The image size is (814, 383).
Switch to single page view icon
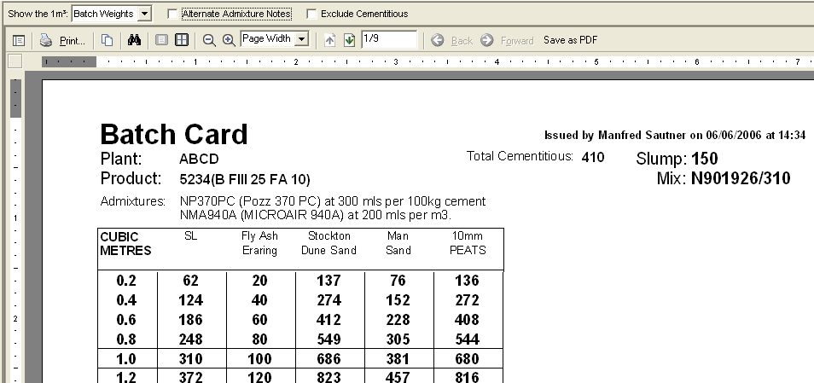[x=161, y=40]
